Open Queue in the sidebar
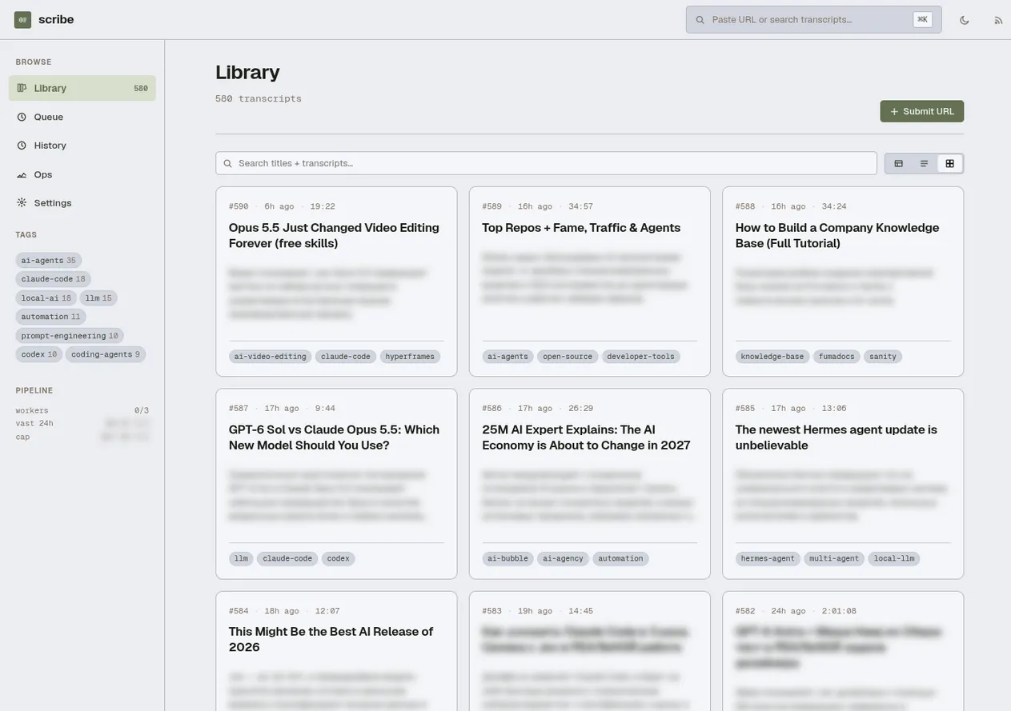Viewport: 1011px width, 711px height. pyautogui.click(x=82, y=117)
